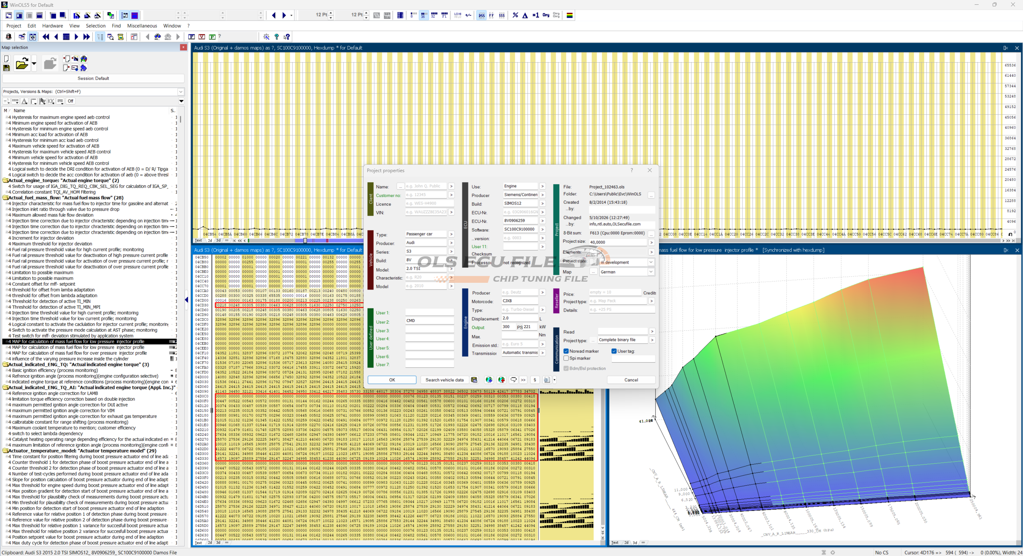Expand the open project folder dropdown arrow

click(34, 64)
